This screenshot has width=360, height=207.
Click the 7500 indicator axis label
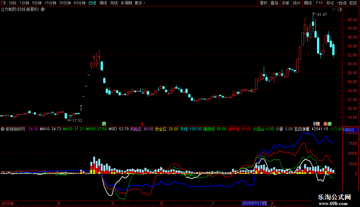(x=353, y=143)
